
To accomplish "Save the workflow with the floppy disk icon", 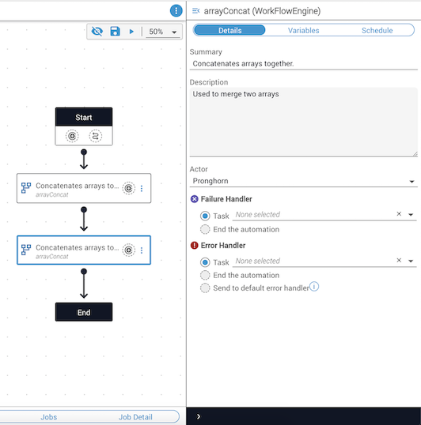I will [115, 31].
